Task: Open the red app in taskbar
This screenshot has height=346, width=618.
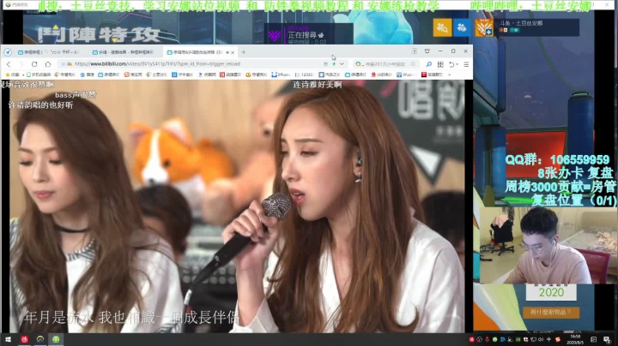Action: [x=24, y=339]
